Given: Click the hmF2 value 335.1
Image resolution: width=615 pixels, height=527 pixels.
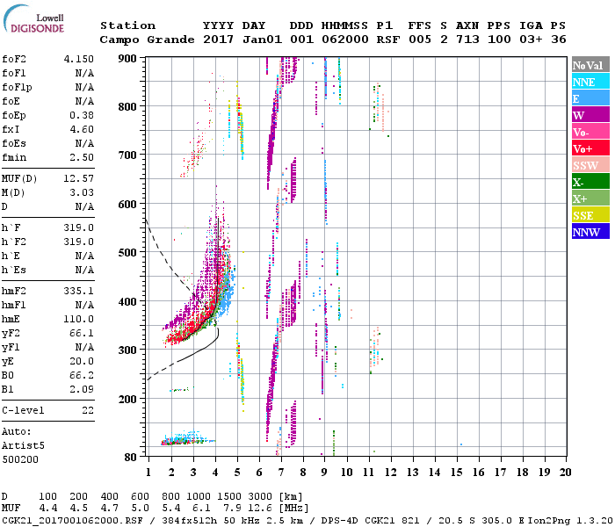Looking at the screenshot, I should pos(79,291).
